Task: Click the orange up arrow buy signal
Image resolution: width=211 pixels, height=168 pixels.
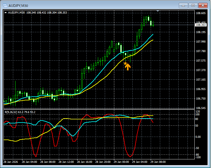Action: point(128,67)
